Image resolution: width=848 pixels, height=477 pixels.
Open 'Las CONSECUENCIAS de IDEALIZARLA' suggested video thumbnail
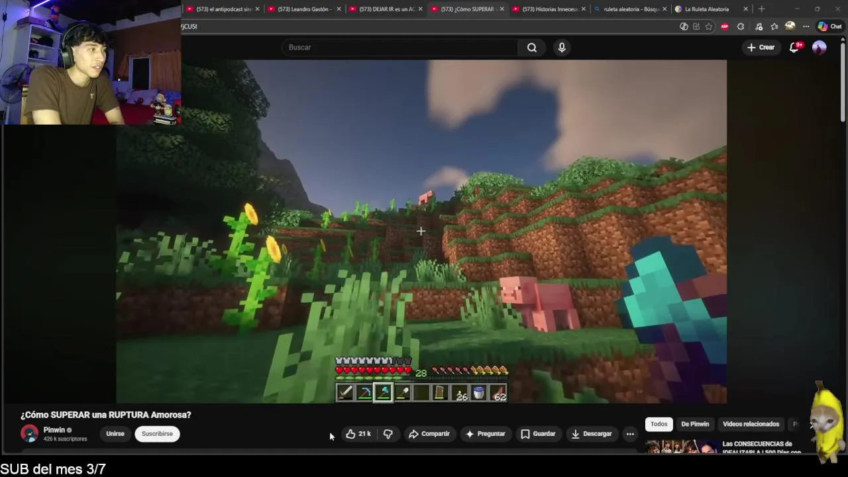[681, 448]
